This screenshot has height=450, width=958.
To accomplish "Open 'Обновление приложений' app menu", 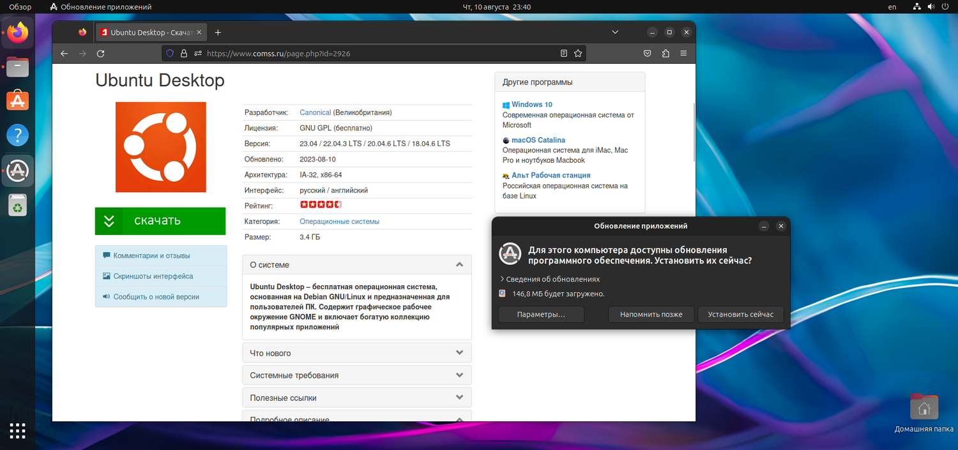I will pos(101,7).
